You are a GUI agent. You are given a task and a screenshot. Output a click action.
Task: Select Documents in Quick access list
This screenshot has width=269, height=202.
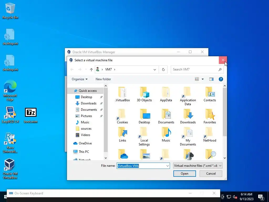89,110
